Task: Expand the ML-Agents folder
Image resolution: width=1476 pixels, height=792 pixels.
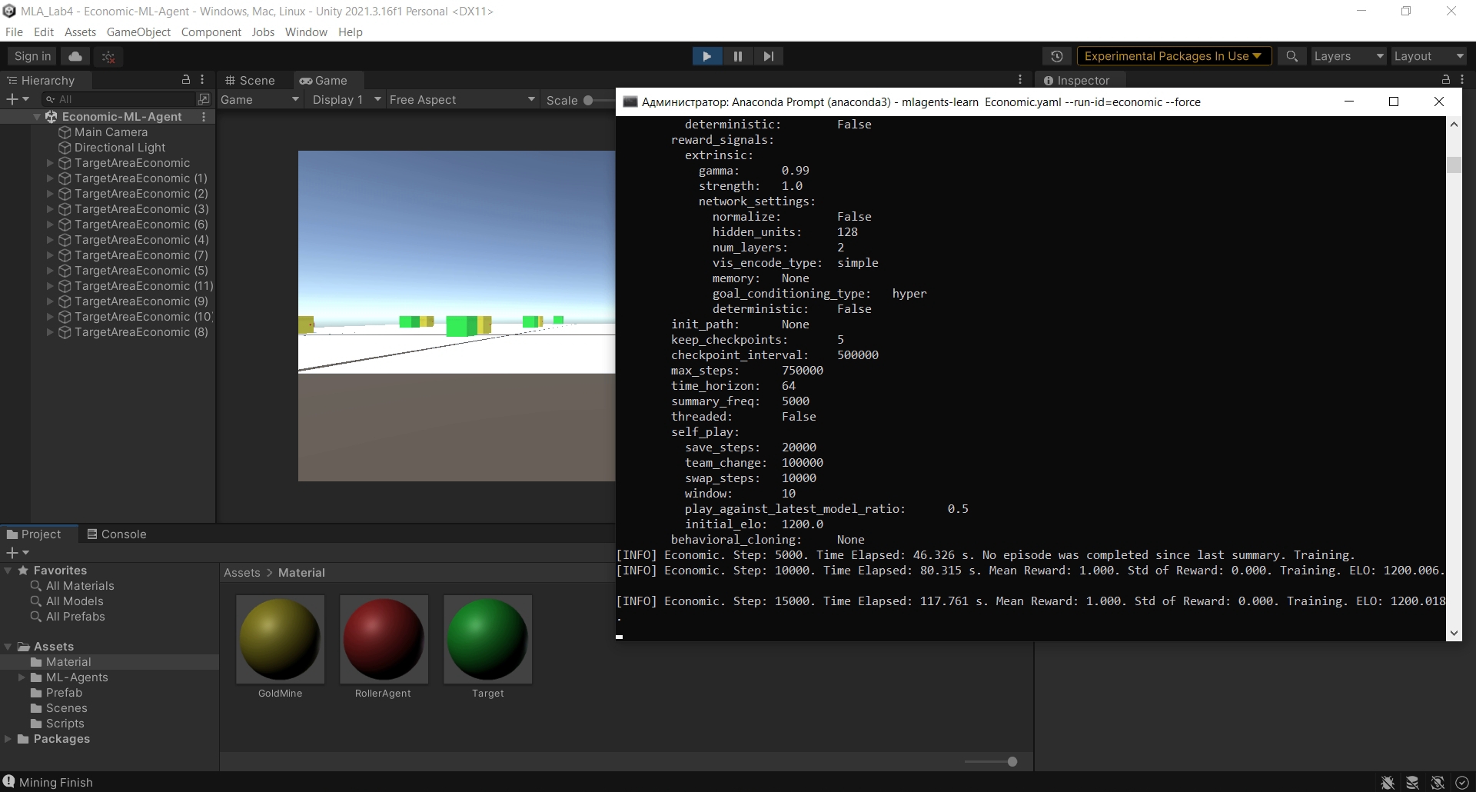Action: tap(22, 677)
